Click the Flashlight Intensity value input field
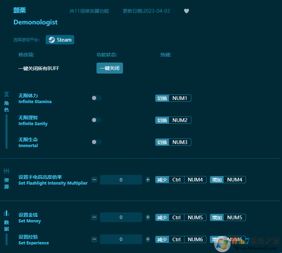The image size is (282, 253). coord(121,179)
